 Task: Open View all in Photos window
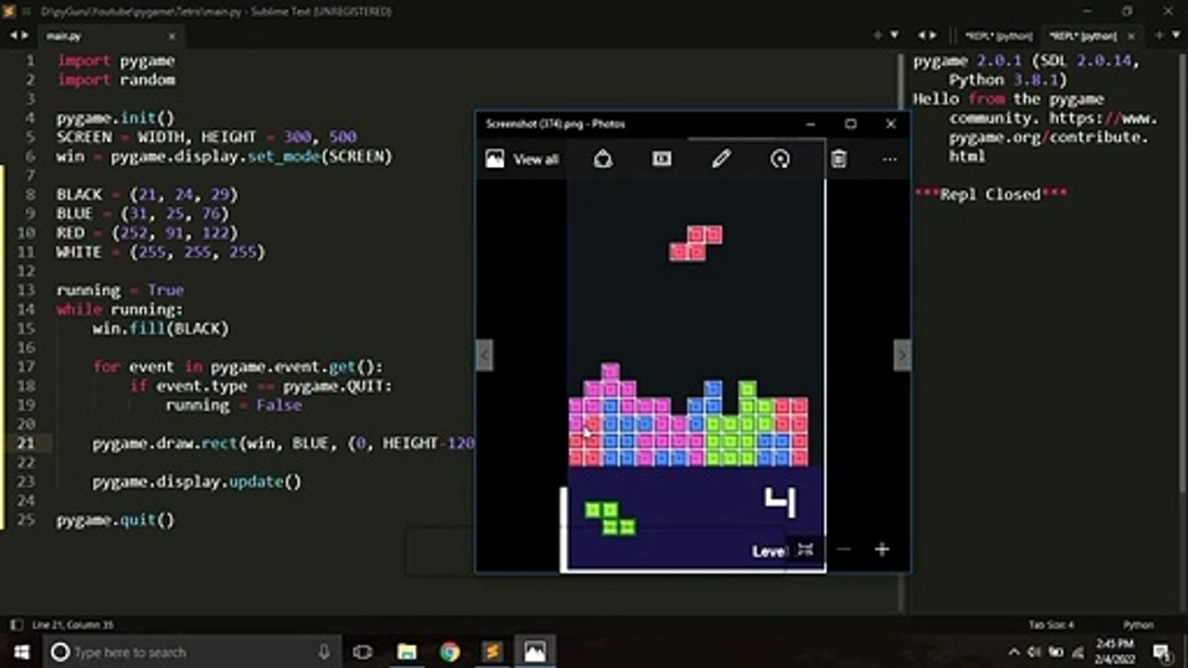(523, 160)
